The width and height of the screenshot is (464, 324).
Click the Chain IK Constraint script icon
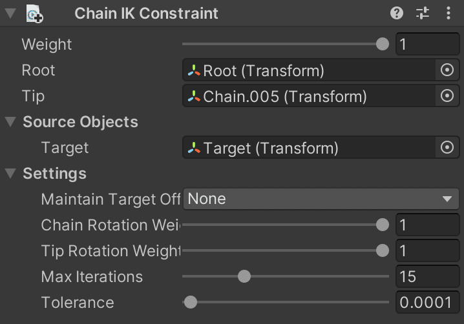(x=34, y=14)
